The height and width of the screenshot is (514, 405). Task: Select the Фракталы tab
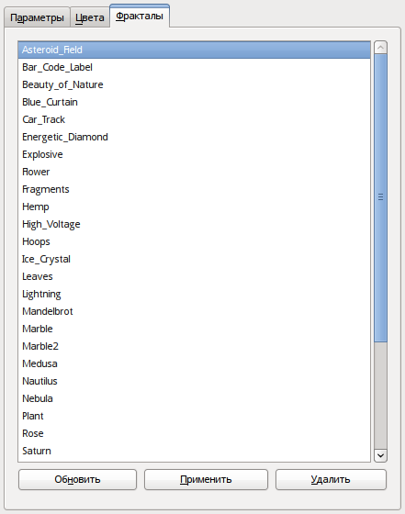[140, 17]
